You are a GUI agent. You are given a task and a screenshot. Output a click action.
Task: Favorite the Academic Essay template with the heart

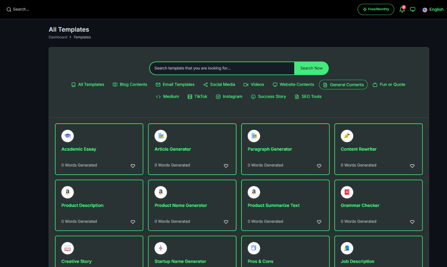click(x=133, y=166)
